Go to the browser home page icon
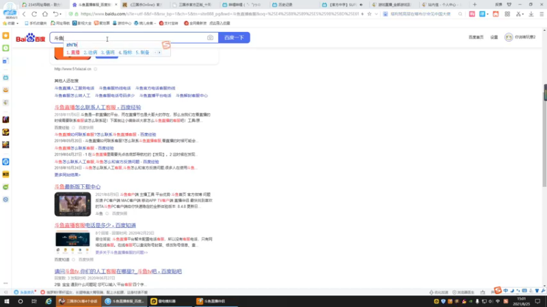The width and height of the screenshot is (547, 307). coord(45,14)
